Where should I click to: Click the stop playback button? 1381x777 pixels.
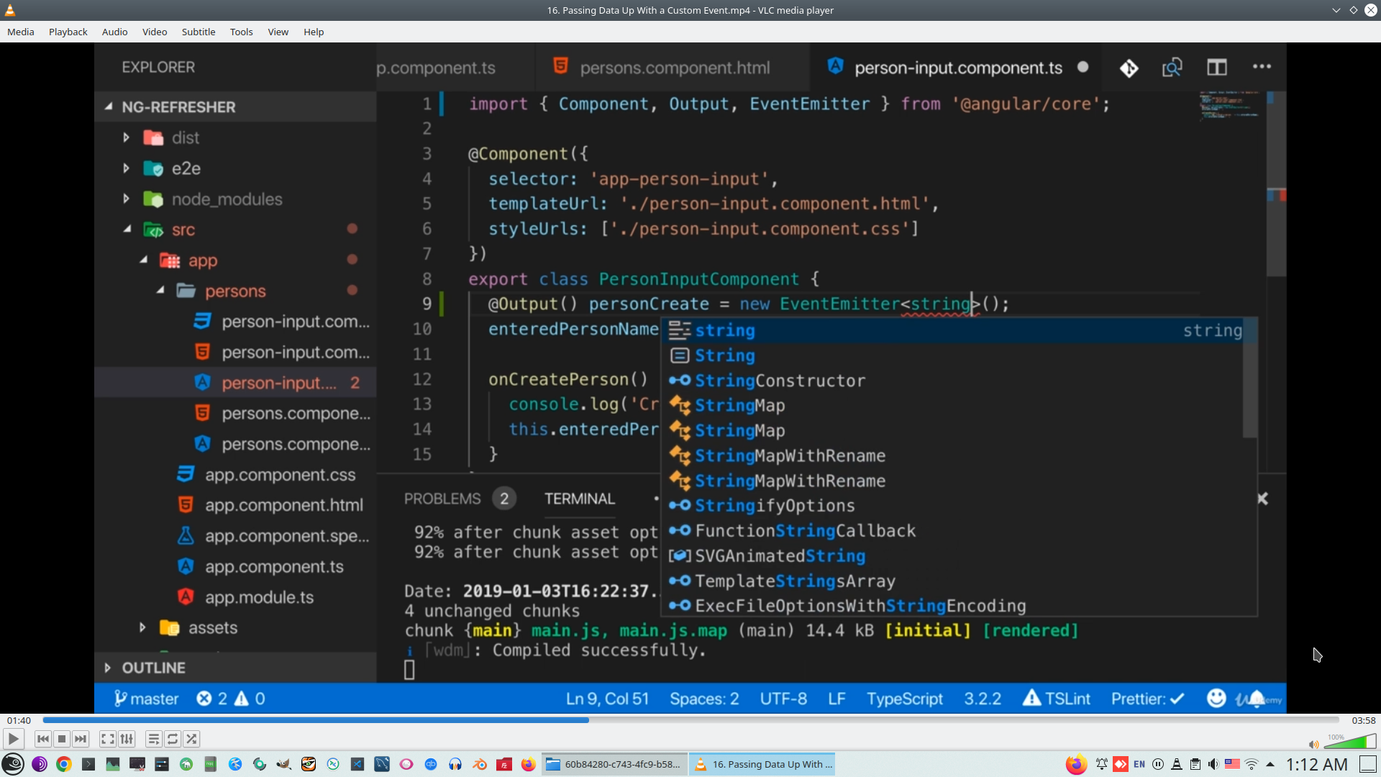tap(62, 739)
